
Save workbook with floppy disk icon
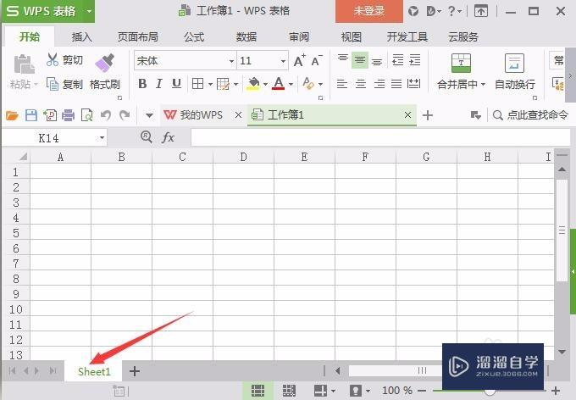pyautogui.click(x=31, y=115)
